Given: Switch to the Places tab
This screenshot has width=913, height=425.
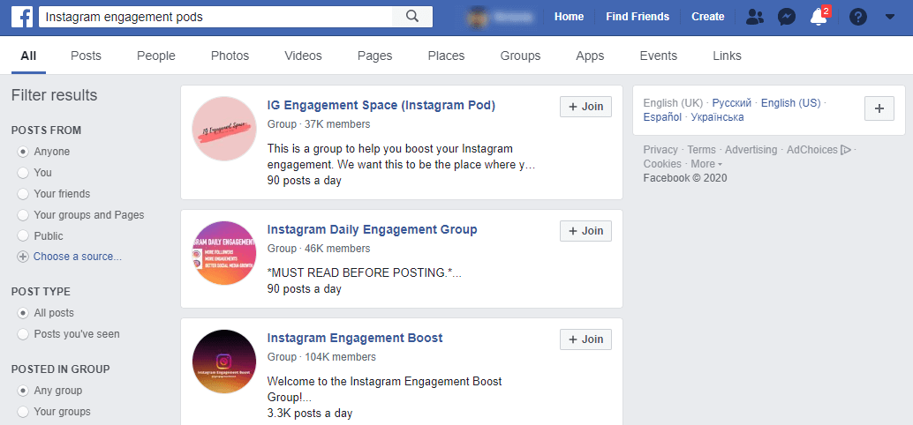Looking at the screenshot, I should [x=446, y=56].
